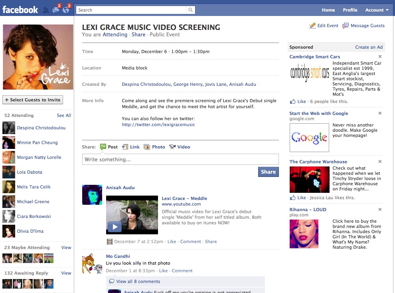Close the Start the Web with Google ad
This screenshot has height=293, width=395.
(x=380, y=113)
